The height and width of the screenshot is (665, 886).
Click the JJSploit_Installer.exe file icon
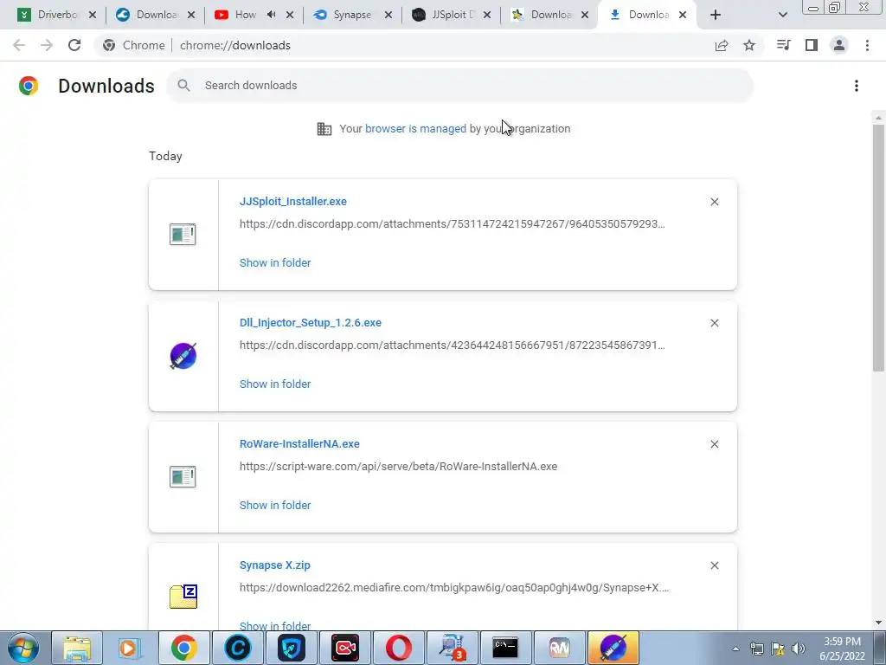coord(183,235)
